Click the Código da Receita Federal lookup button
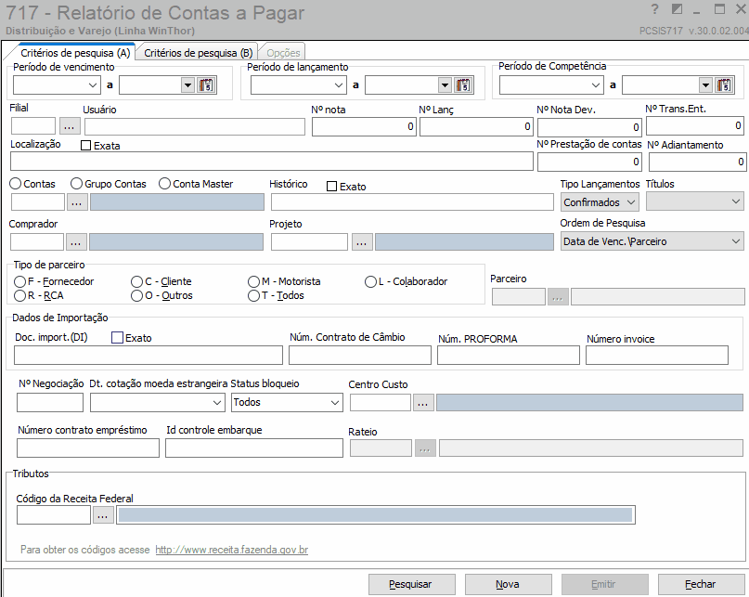This screenshot has height=597, width=749. pyautogui.click(x=103, y=515)
